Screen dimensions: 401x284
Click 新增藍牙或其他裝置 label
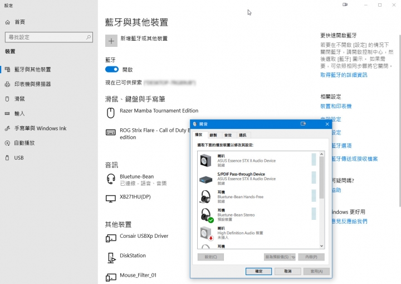coord(144,38)
